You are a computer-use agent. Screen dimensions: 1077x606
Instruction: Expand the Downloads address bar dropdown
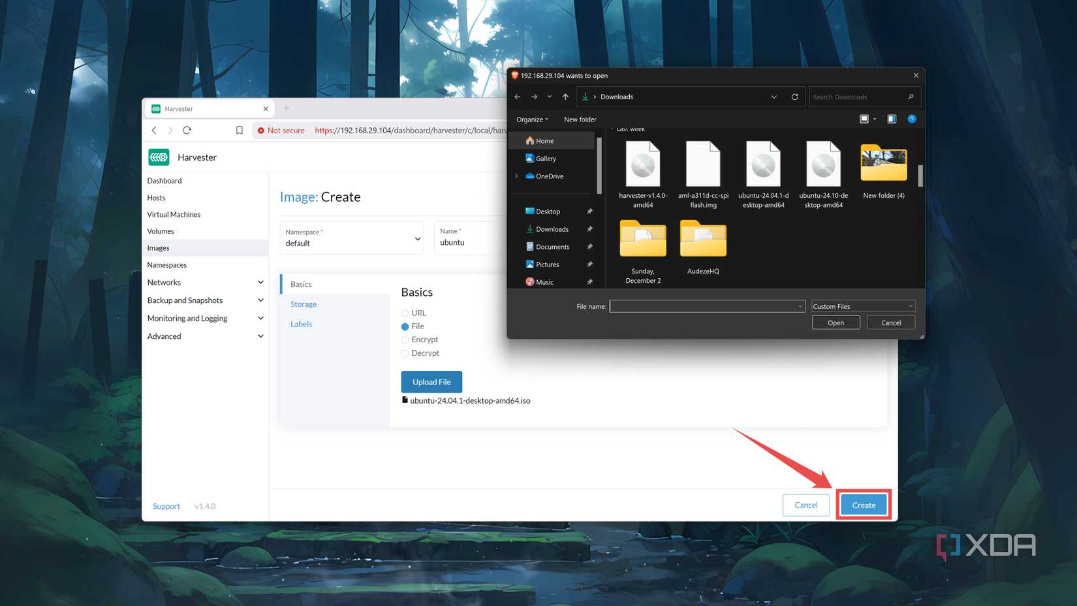tap(774, 97)
